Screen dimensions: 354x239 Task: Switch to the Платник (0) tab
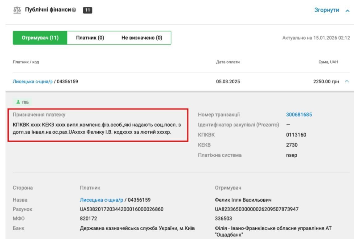(x=90, y=38)
